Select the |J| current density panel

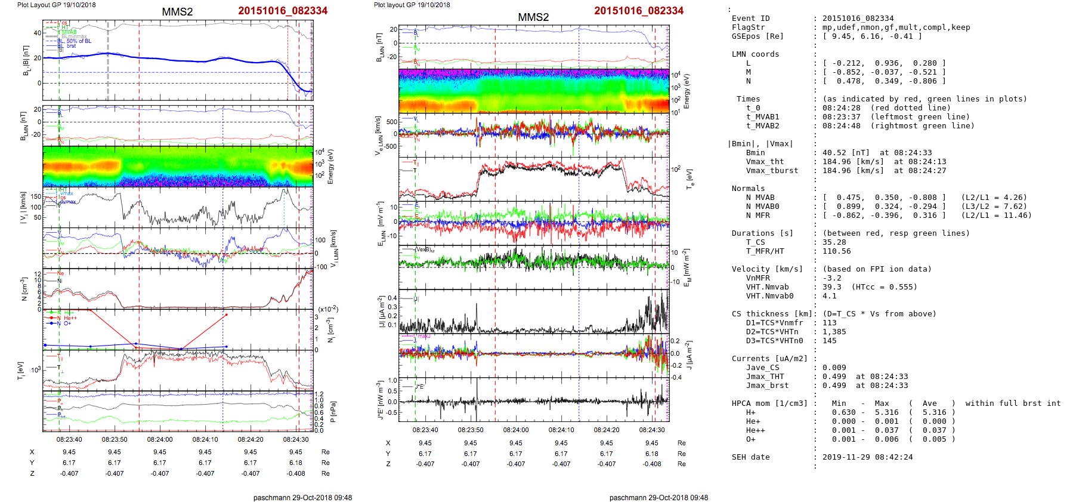(534, 311)
